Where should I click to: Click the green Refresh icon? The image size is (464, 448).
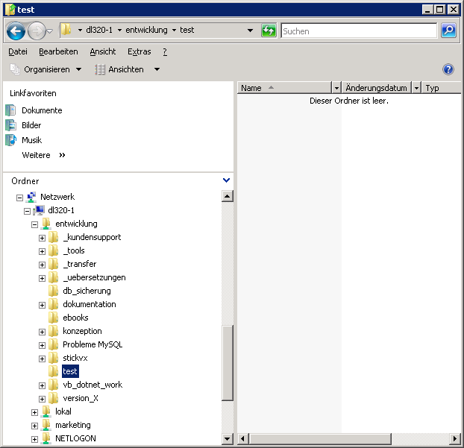pyautogui.click(x=269, y=31)
